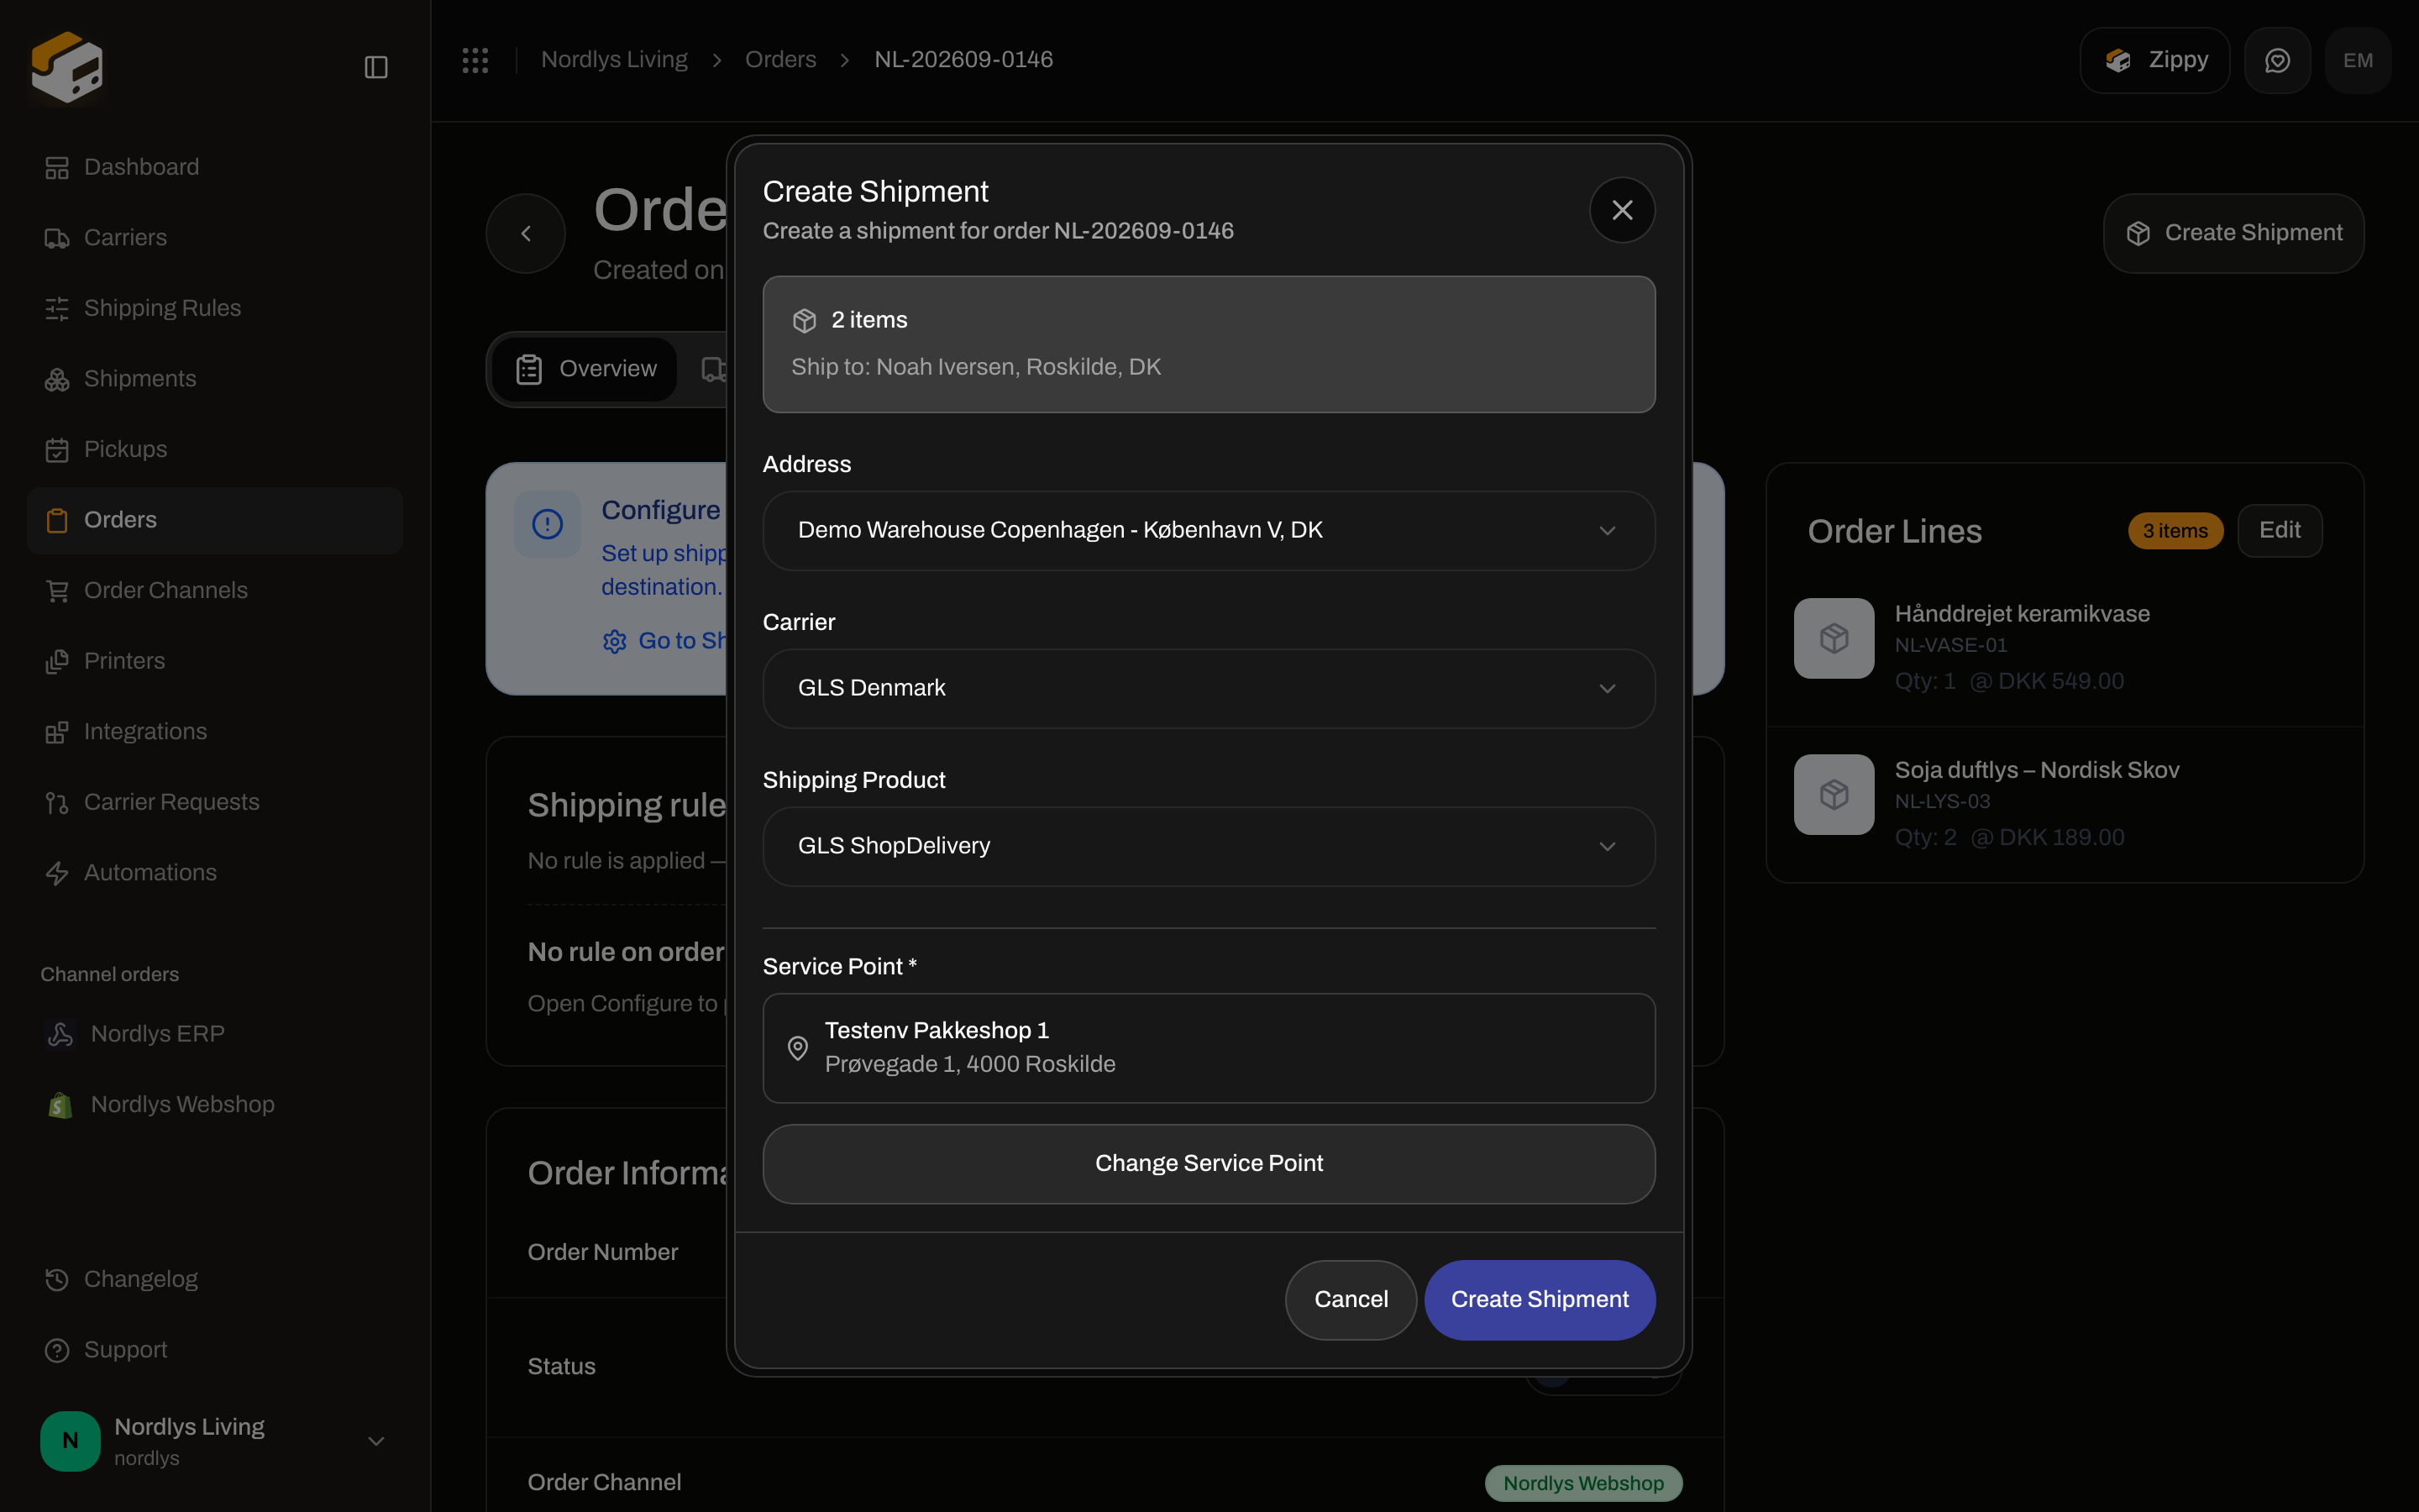
Task: Edit the Order Lines
Action: (x=2279, y=530)
